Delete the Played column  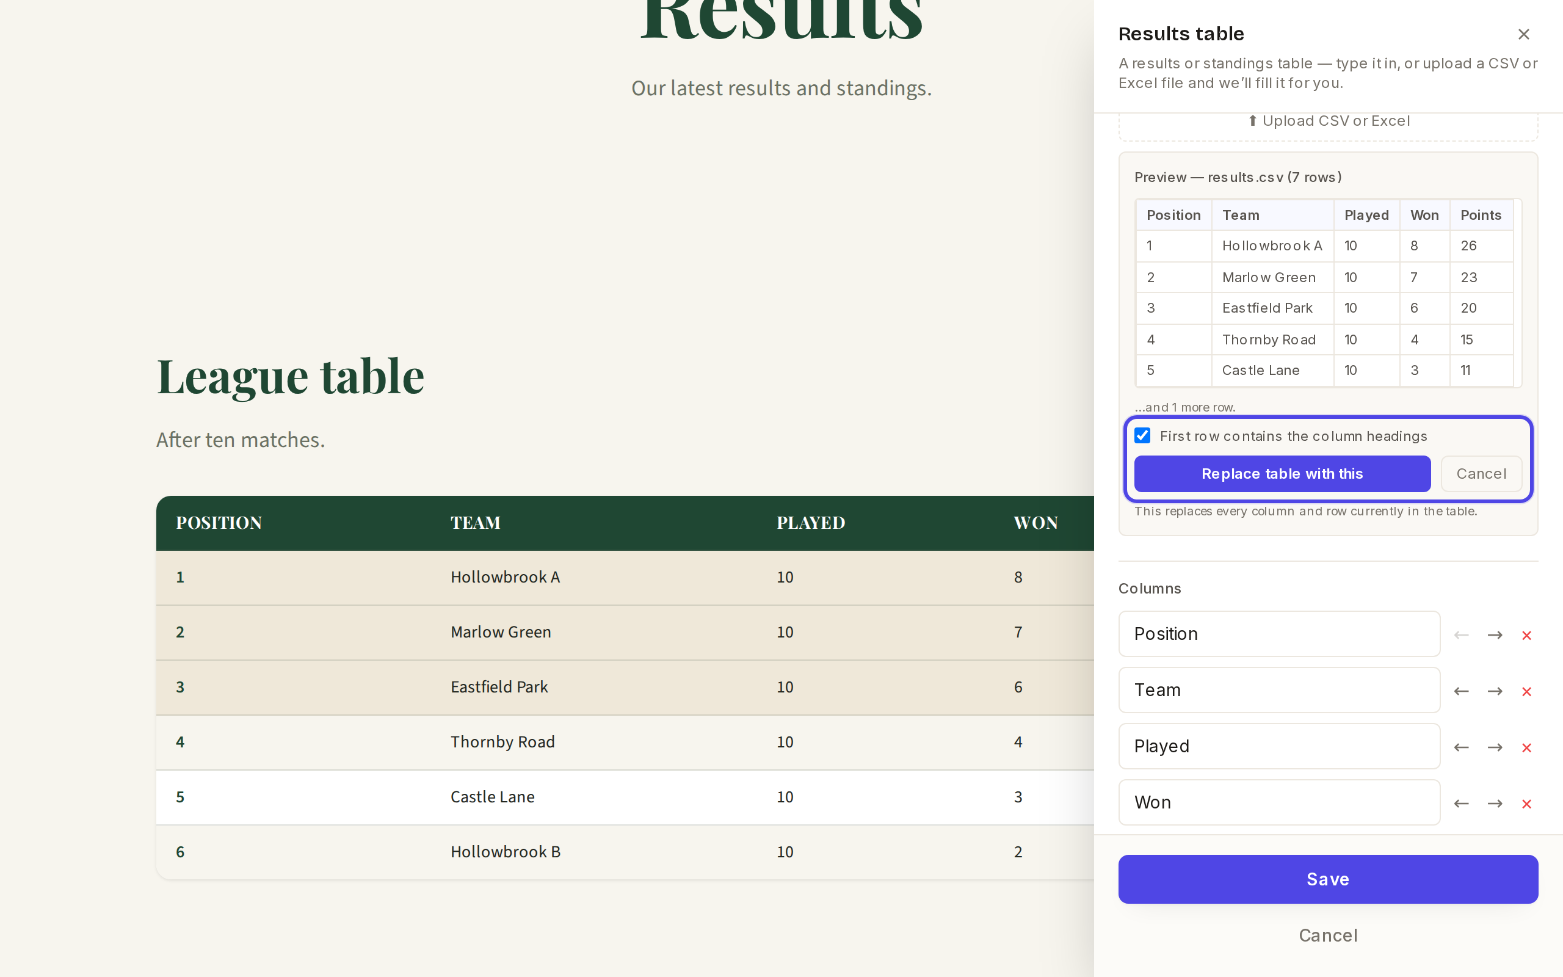[1527, 747]
